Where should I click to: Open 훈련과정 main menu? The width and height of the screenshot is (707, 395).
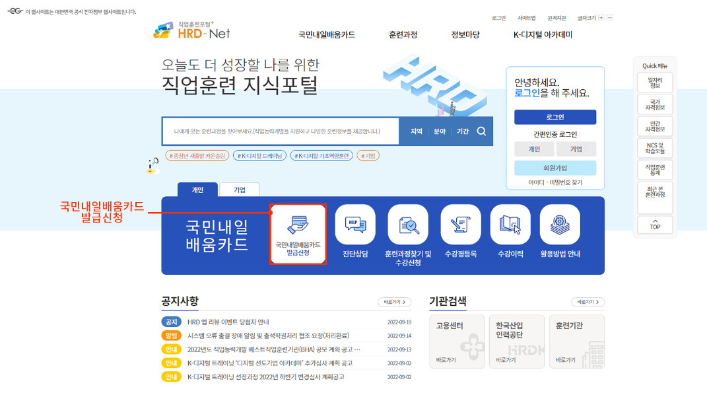pos(403,35)
